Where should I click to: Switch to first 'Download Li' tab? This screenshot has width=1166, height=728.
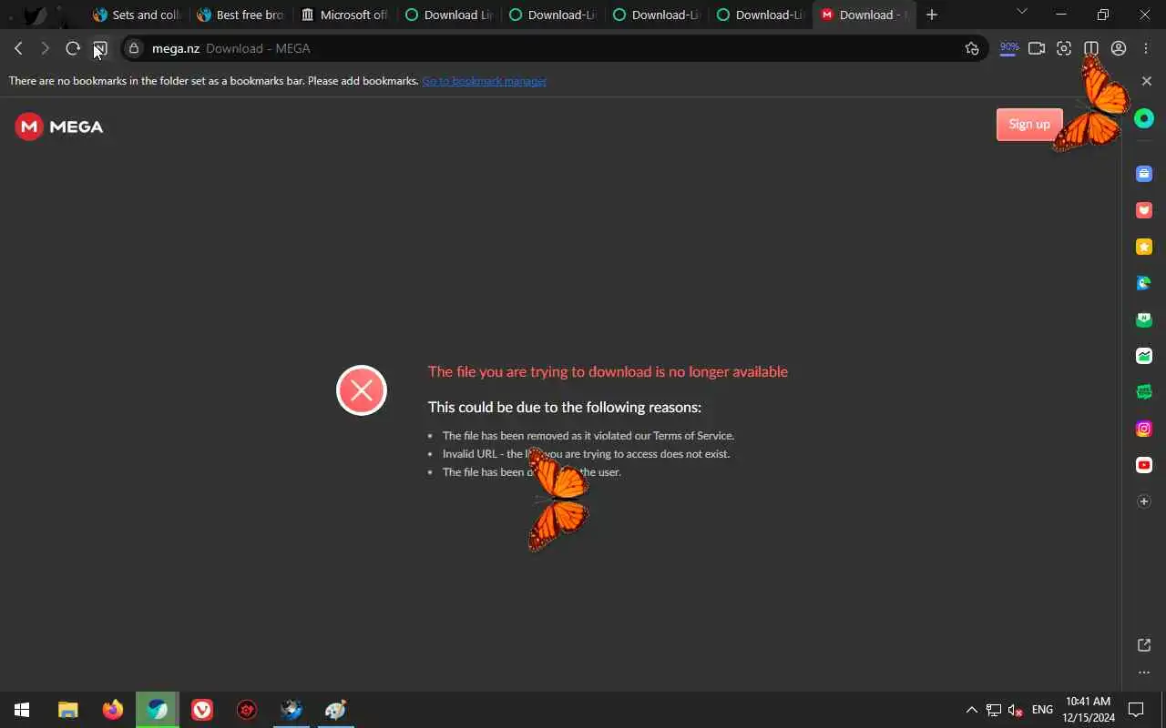pyautogui.click(x=448, y=15)
